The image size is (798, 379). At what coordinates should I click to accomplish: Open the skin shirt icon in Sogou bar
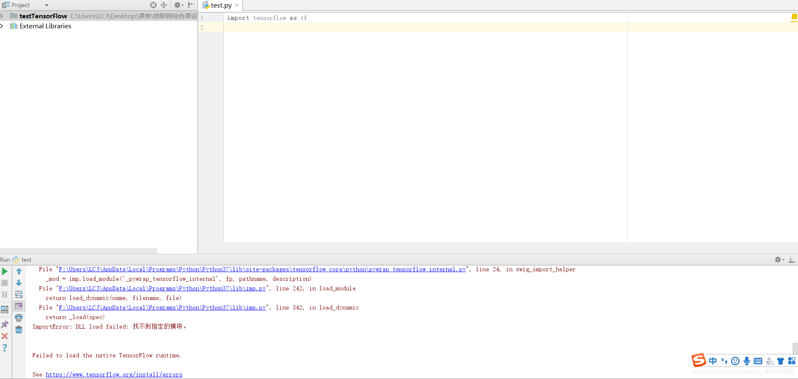pyautogui.click(x=780, y=361)
